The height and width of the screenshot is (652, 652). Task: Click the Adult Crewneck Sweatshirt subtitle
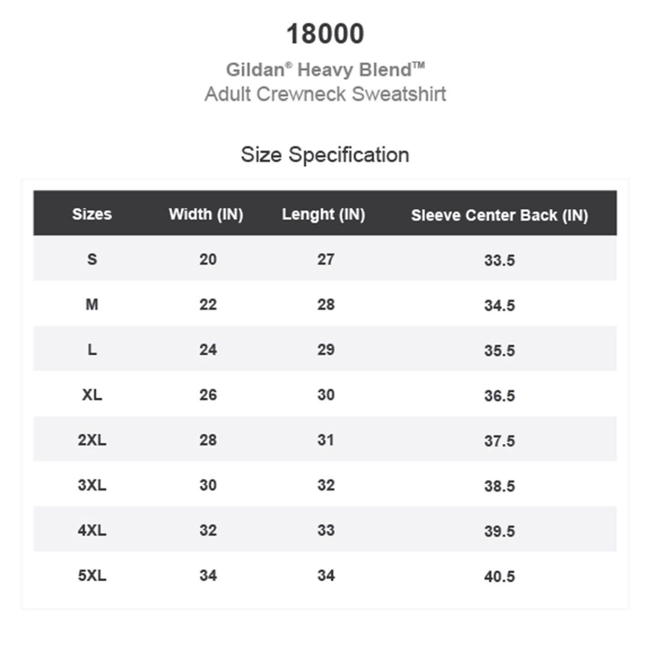point(325,94)
